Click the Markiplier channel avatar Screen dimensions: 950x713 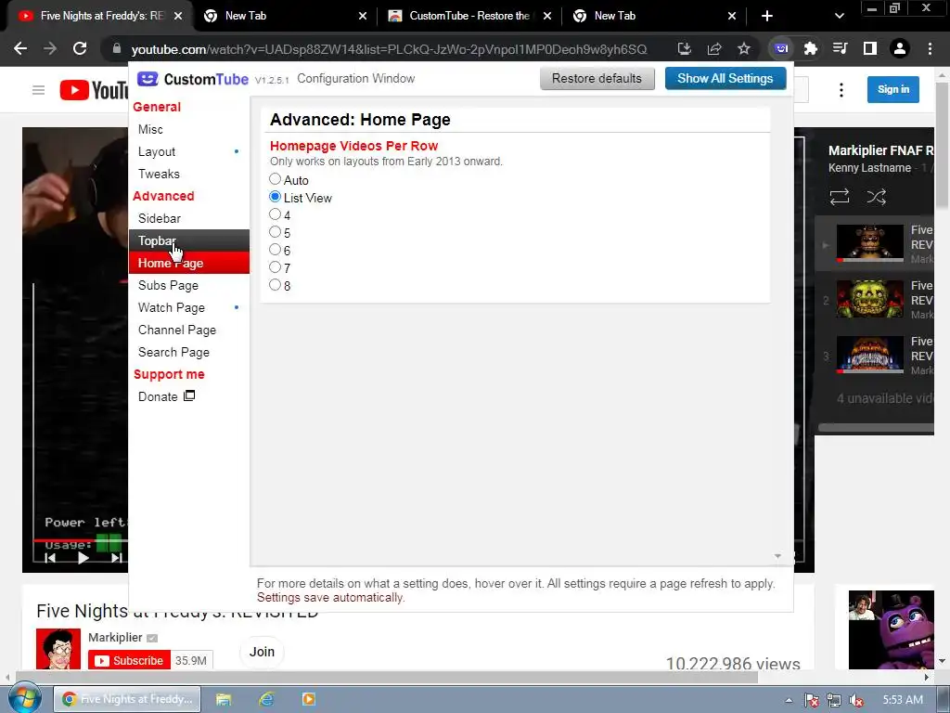58,649
